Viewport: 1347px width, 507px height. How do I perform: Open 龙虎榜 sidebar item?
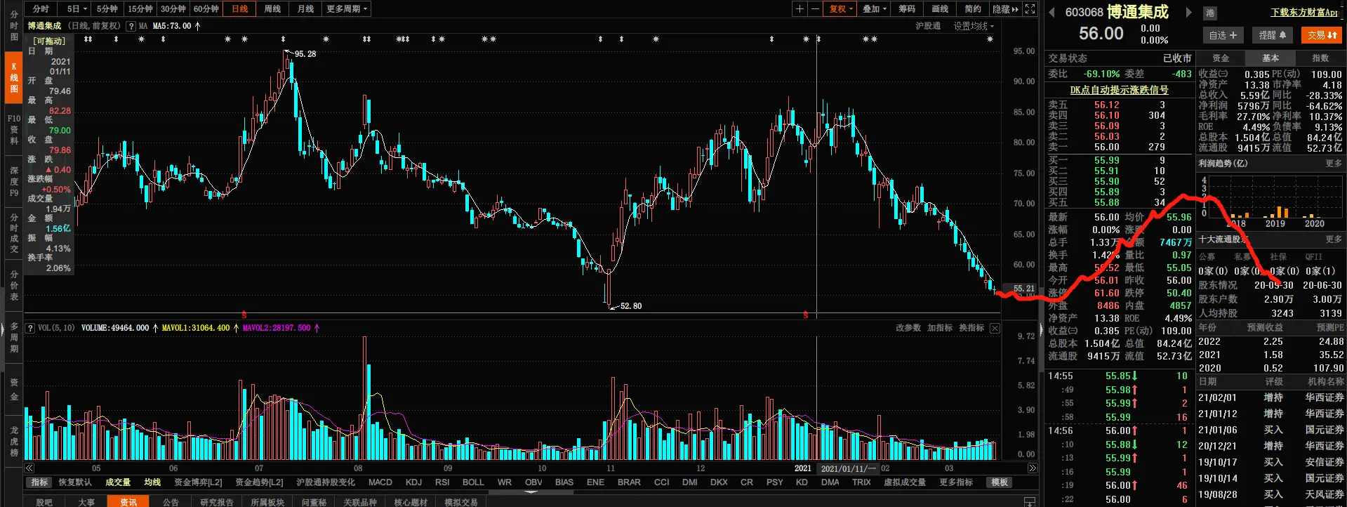pos(14,441)
